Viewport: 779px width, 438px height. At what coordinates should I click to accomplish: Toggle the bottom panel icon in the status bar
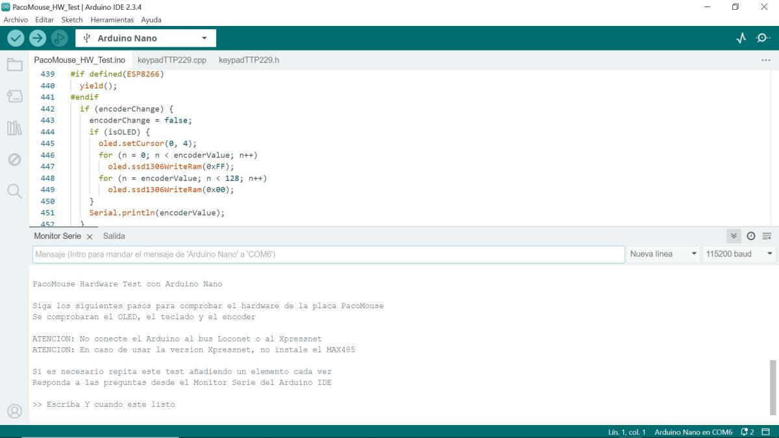click(767, 432)
